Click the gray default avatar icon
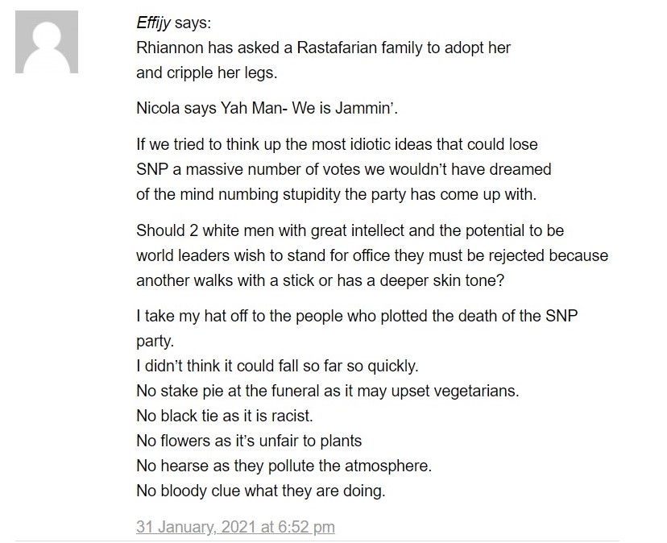 (47, 42)
